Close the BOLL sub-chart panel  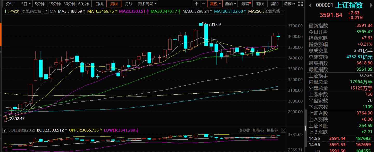tap(283, 130)
